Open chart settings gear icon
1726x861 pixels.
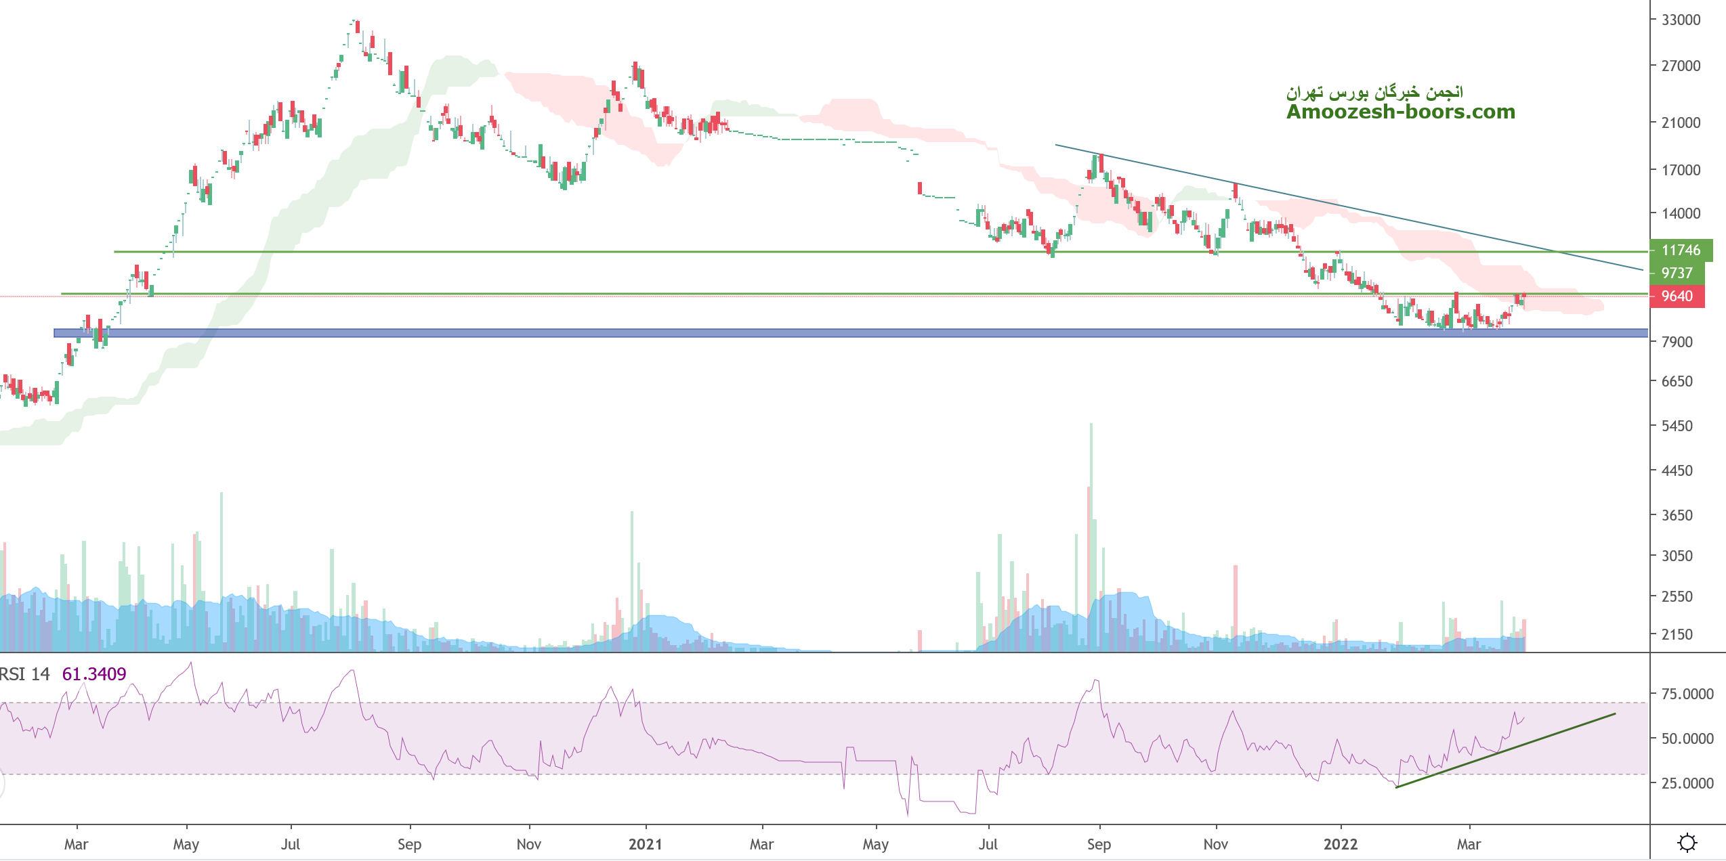point(1687,843)
